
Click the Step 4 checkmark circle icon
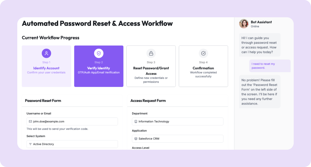point(203,53)
